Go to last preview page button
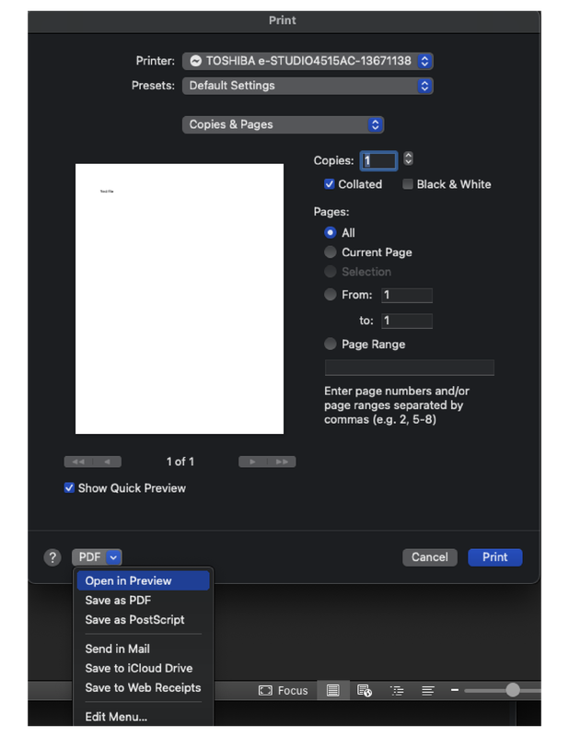Screen dimensions: 569x737 pos(282,462)
